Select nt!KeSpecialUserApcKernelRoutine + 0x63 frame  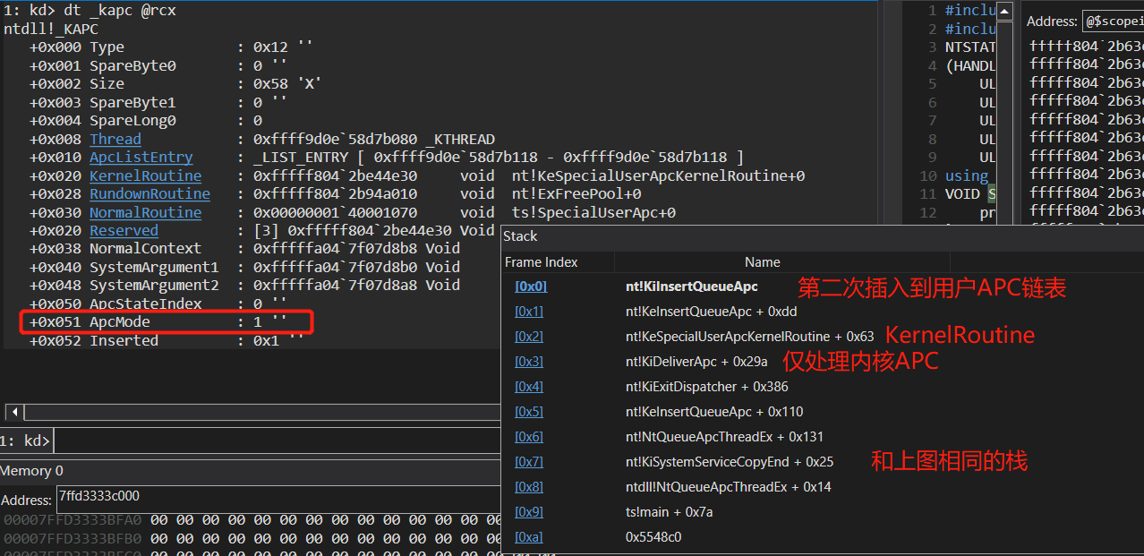point(749,337)
